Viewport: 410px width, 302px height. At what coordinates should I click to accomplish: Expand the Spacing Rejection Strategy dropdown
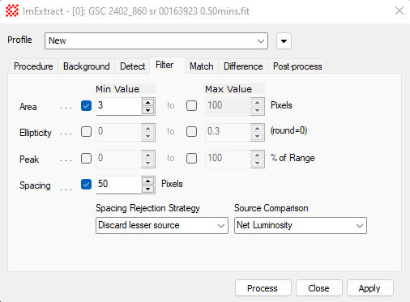162,225
